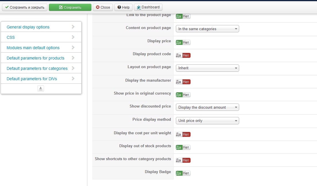Open the Price display method dropdown
The image size is (317, 186).
[x=207, y=121]
